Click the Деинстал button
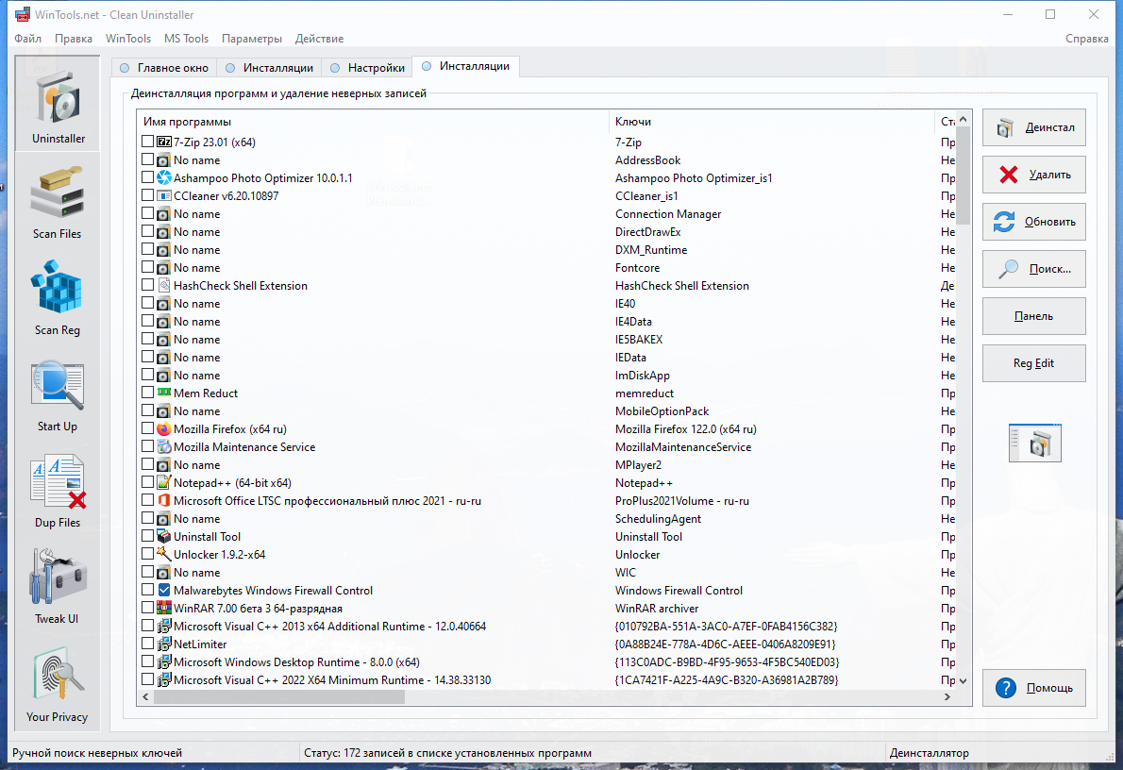 click(x=1033, y=127)
